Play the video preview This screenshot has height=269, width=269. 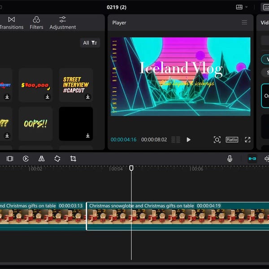[188, 139]
